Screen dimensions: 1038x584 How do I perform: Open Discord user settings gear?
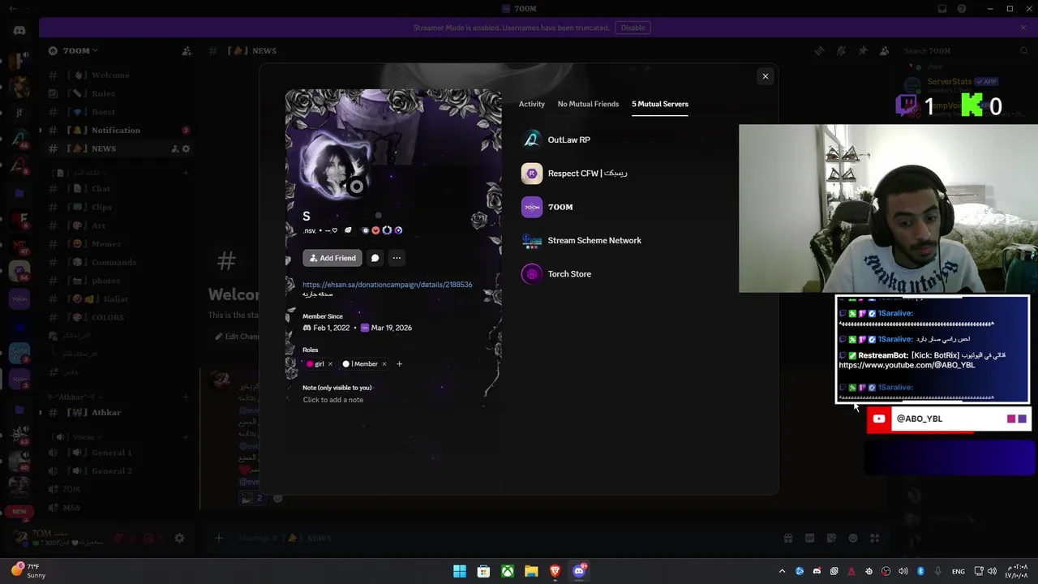tap(180, 538)
